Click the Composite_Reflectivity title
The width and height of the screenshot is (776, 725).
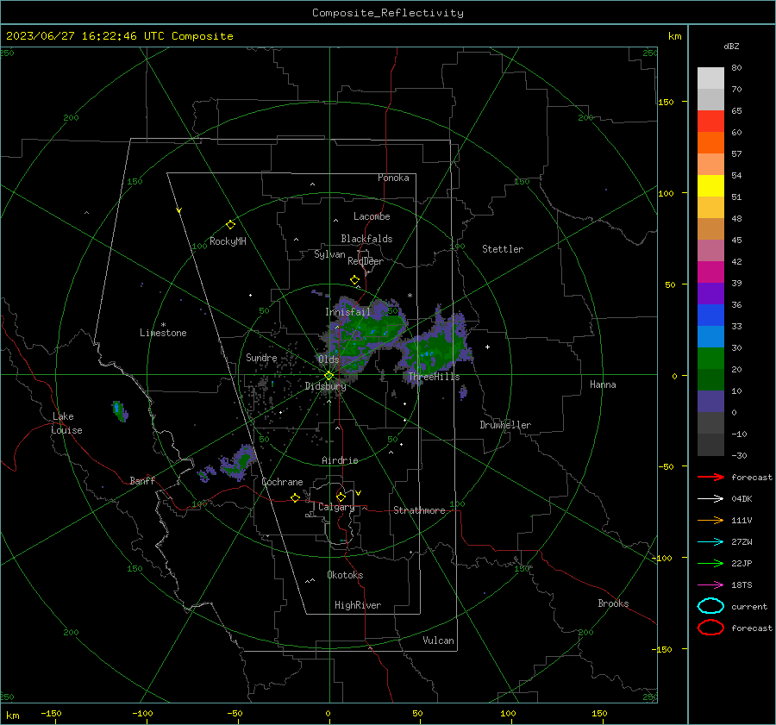pyautogui.click(x=387, y=13)
